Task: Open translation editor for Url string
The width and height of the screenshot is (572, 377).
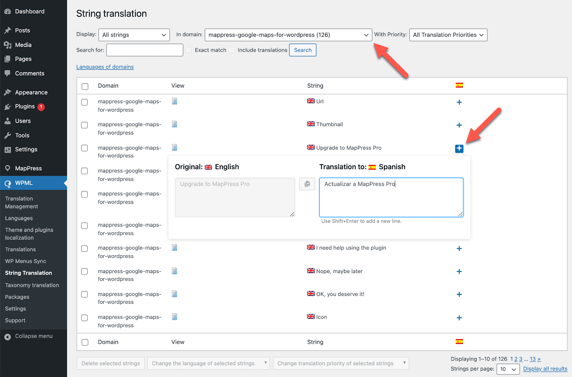Action: click(x=459, y=102)
